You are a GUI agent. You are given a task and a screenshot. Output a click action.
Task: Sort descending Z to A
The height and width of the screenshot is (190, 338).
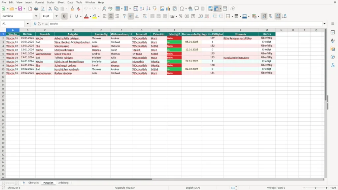[148, 9]
